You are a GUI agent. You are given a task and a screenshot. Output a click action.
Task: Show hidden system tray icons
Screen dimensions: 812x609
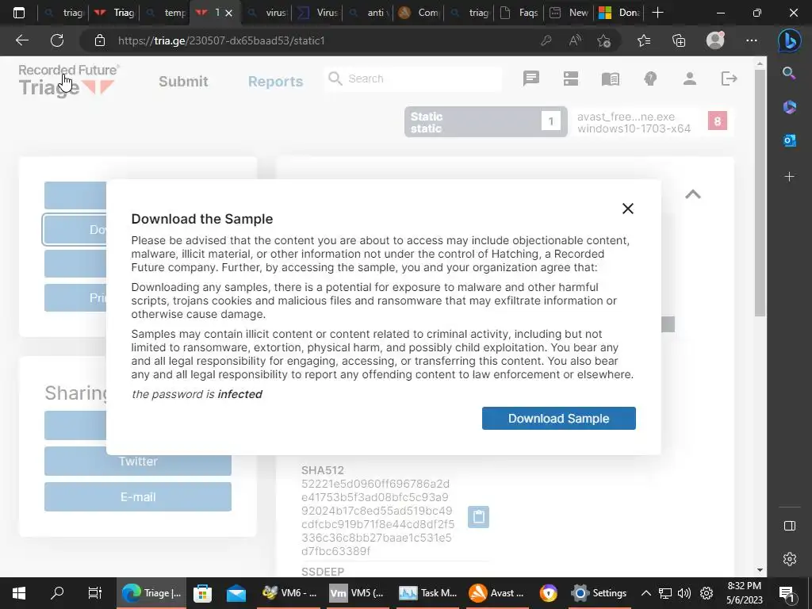(645, 593)
